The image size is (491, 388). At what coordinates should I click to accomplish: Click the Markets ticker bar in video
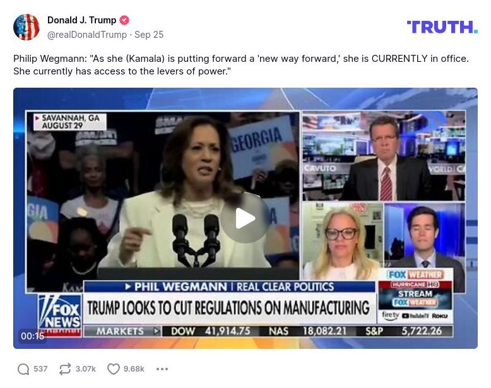tap(268, 331)
